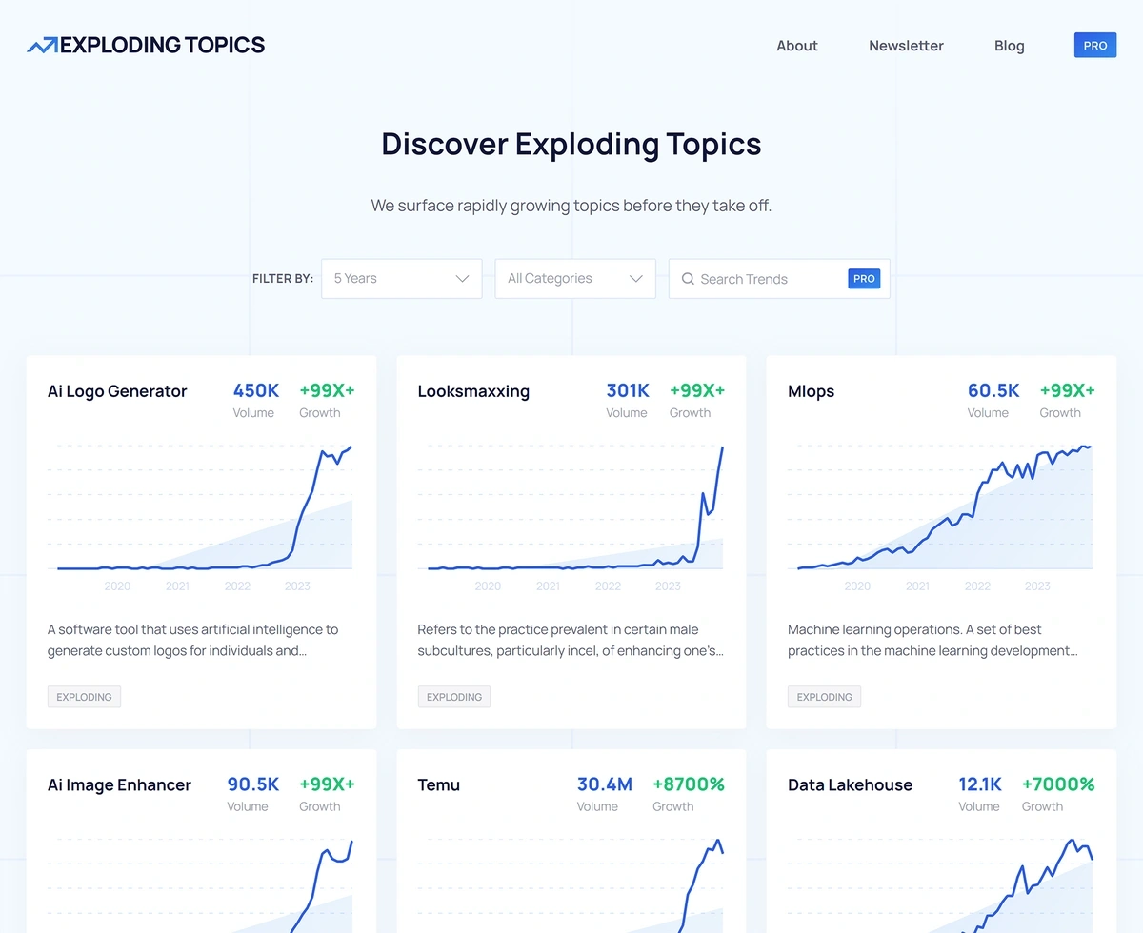
Task: Click +99X+ growth on Ai Logo Generator
Action: click(327, 390)
